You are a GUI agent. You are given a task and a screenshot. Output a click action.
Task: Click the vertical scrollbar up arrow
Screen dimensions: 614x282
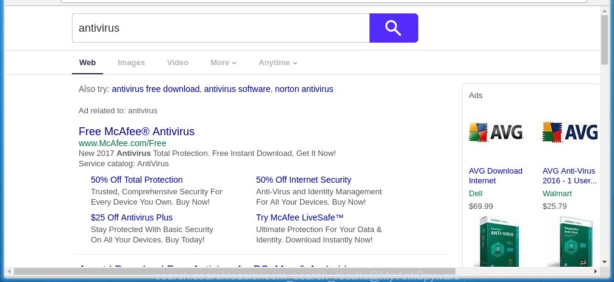(x=604, y=10)
